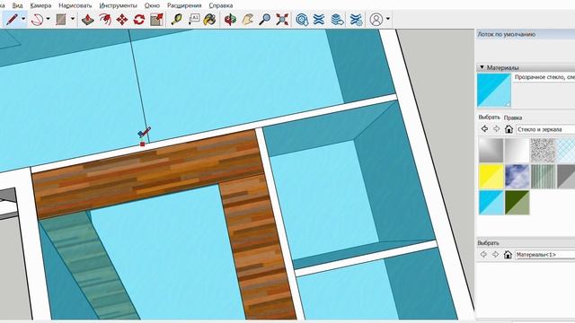The width and height of the screenshot is (575, 323).
Task: Pick the gray translucent glass material
Action: (x=566, y=176)
